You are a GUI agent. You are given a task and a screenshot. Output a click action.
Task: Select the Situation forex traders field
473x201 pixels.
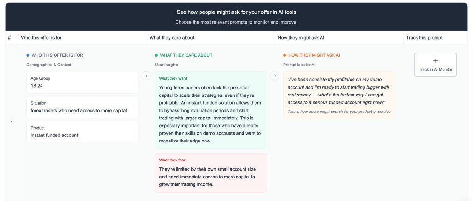pos(82,107)
